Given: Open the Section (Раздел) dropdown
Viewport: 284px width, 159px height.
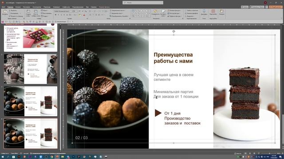Looking at the screenshot, I should [x=45, y=16].
